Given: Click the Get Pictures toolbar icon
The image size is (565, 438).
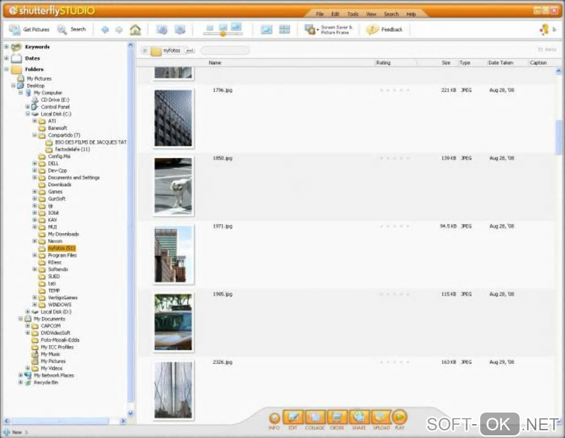Looking at the screenshot, I should (x=14, y=29).
